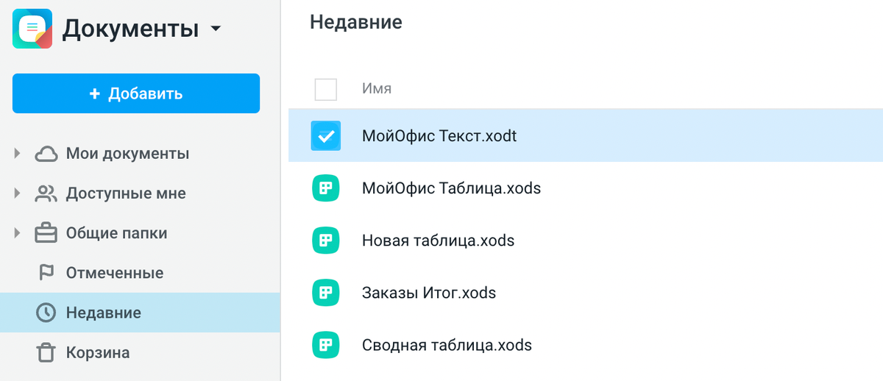Click the Недавние page heading
This screenshot has width=883, height=381.
(356, 22)
